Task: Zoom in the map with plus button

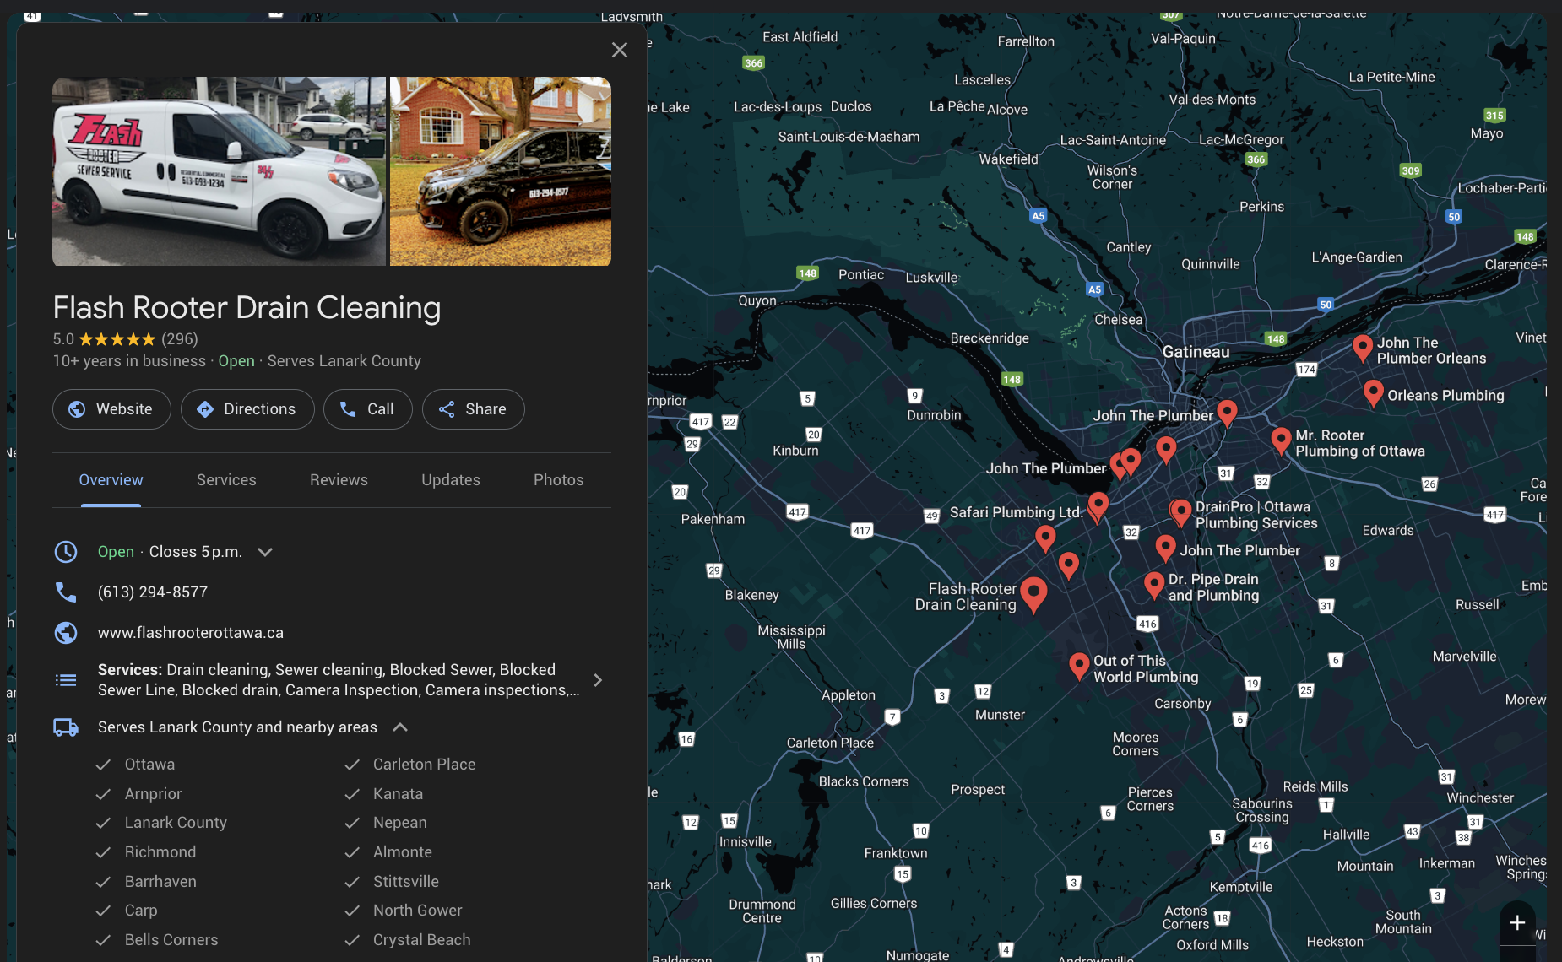Action: coord(1517,922)
